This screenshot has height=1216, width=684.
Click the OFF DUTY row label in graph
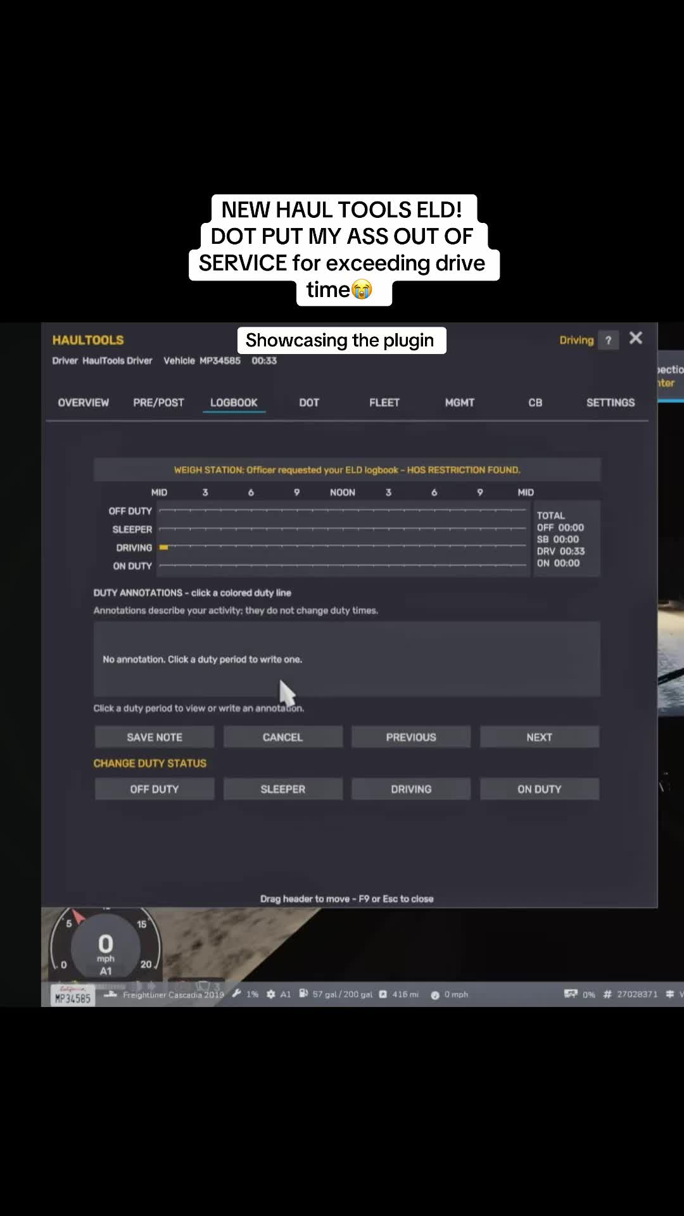[130, 511]
